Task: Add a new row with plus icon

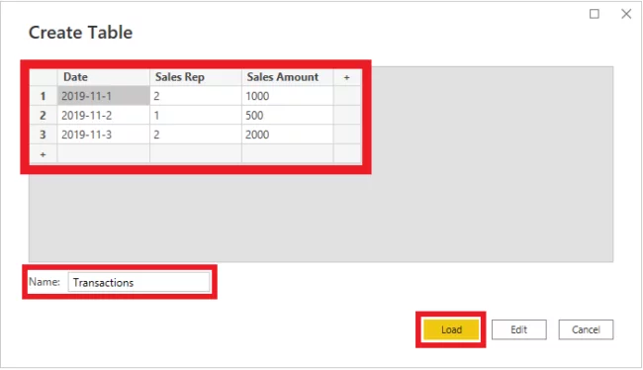Action: (44, 154)
